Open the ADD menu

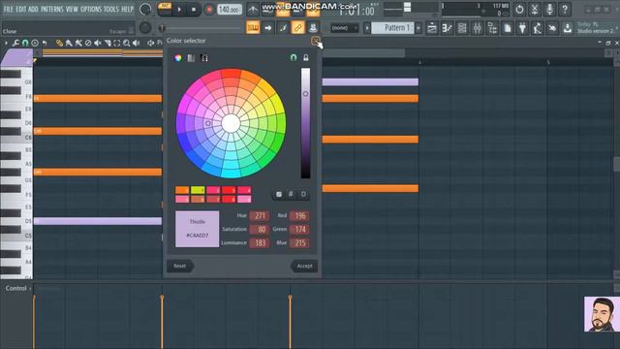(33, 9)
